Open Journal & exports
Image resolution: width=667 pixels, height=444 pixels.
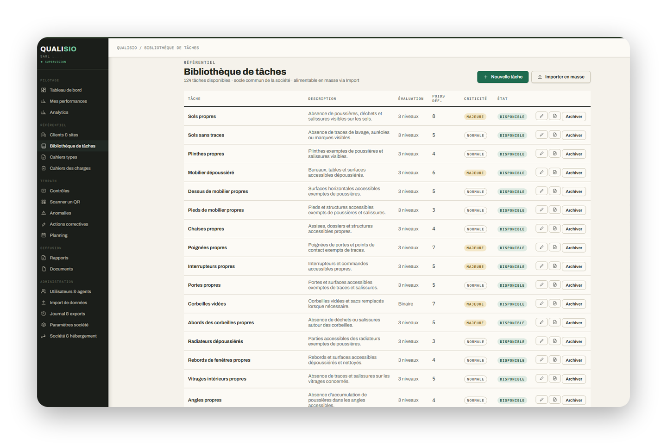pos(67,314)
